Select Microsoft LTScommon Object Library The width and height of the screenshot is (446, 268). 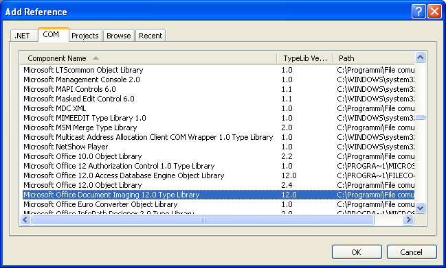(x=219, y=70)
